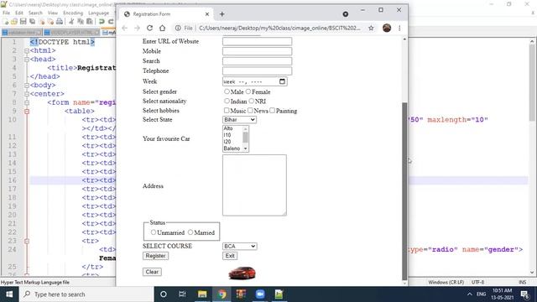Click the Open file icon in Notepad++ toolbar
The width and height of the screenshot is (537, 302).
(14, 22)
